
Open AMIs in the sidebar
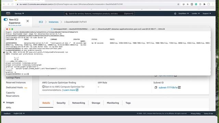point(9,108)
